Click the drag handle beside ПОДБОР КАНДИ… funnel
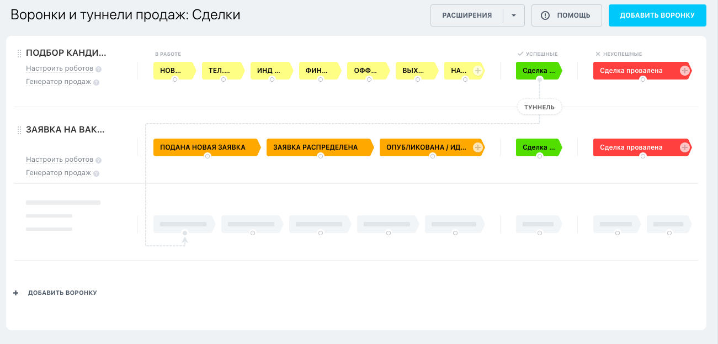 [x=19, y=54]
